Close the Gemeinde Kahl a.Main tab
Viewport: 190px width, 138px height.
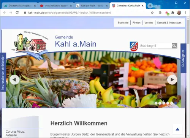tap(142, 6)
